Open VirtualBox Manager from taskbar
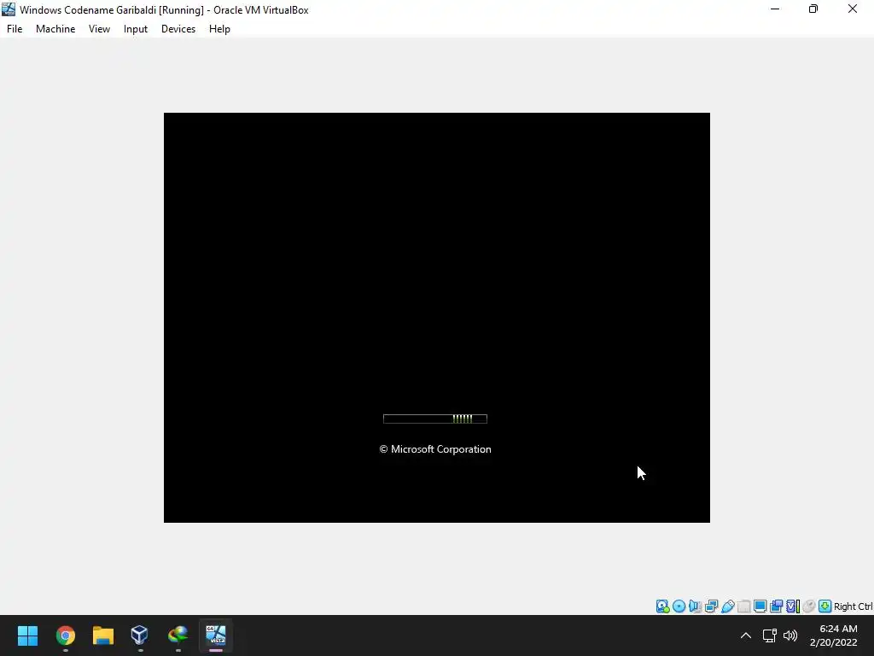Viewport: 874px width, 656px height. tap(140, 635)
